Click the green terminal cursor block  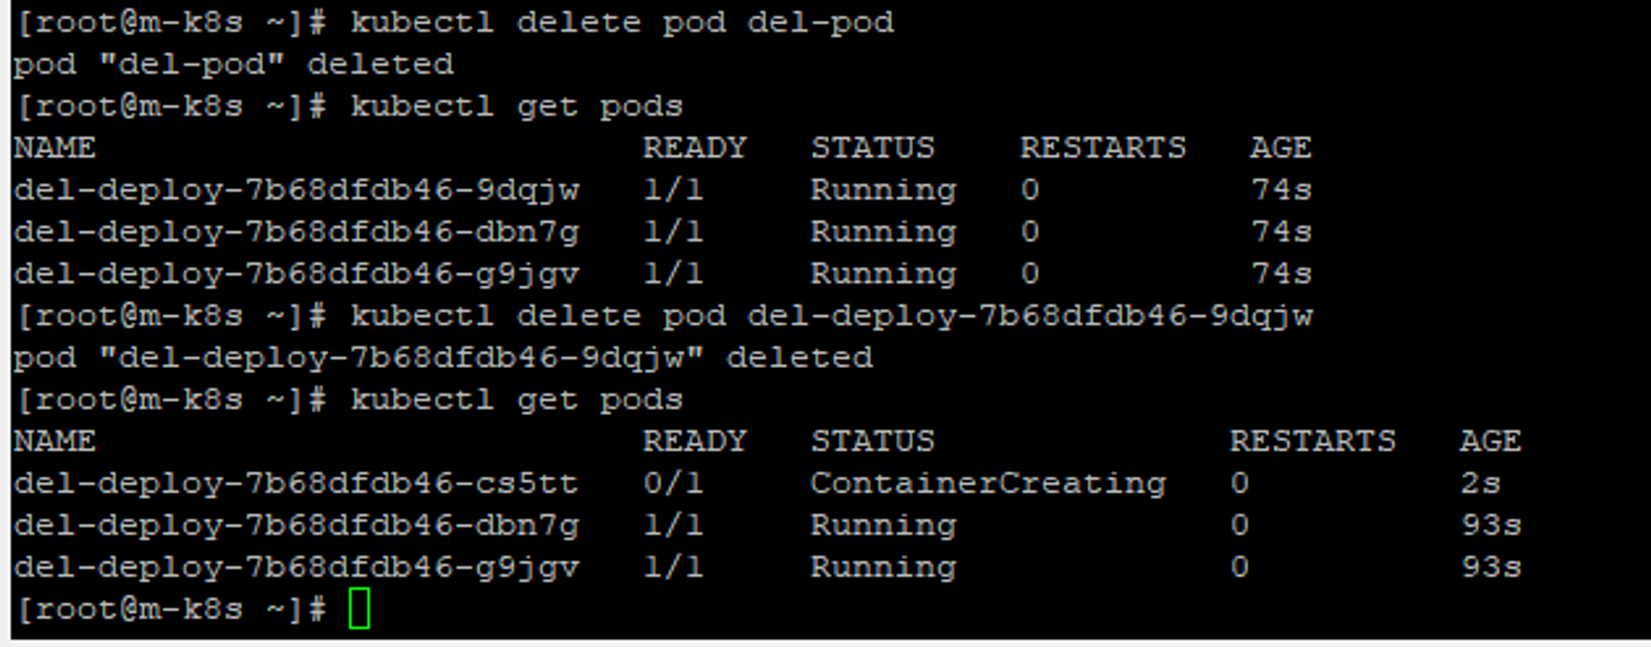(359, 608)
